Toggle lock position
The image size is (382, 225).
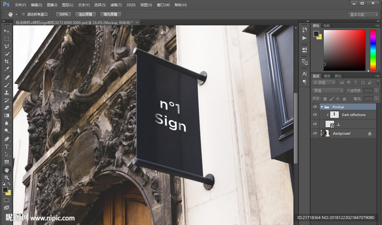click(338, 99)
